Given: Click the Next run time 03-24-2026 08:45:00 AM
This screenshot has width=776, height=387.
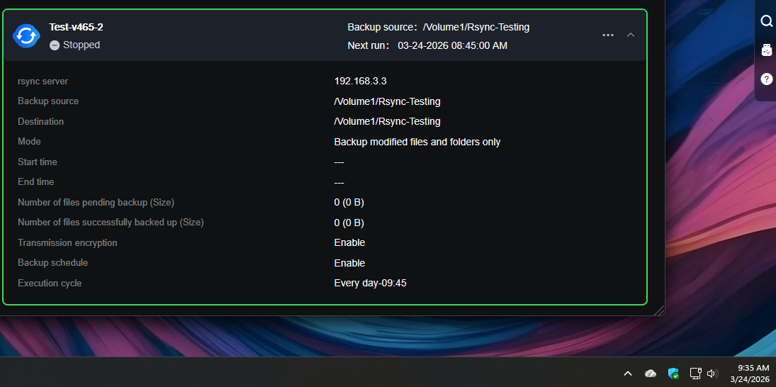Looking at the screenshot, I should (452, 46).
